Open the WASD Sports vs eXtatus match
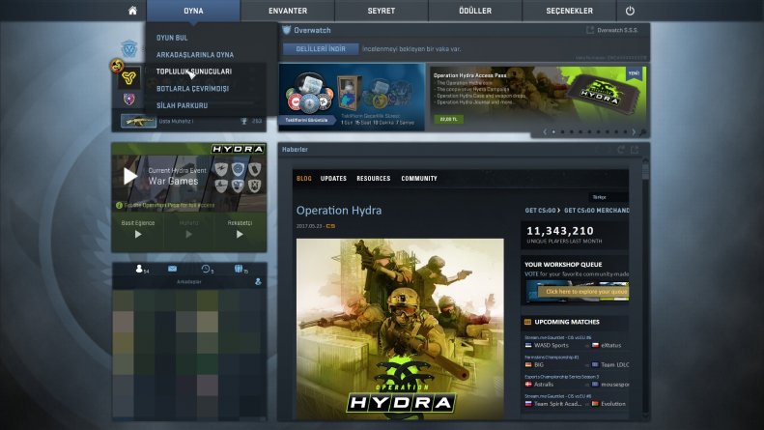Viewport: 764px width, 430px height. [576, 345]
